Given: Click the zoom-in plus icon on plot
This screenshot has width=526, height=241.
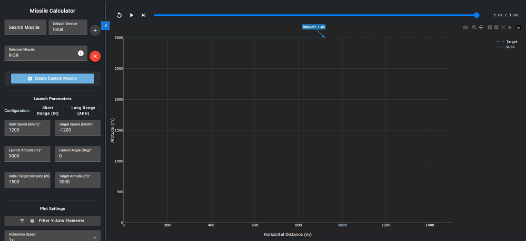Looking at the screenshot, I should click(490, 27).
